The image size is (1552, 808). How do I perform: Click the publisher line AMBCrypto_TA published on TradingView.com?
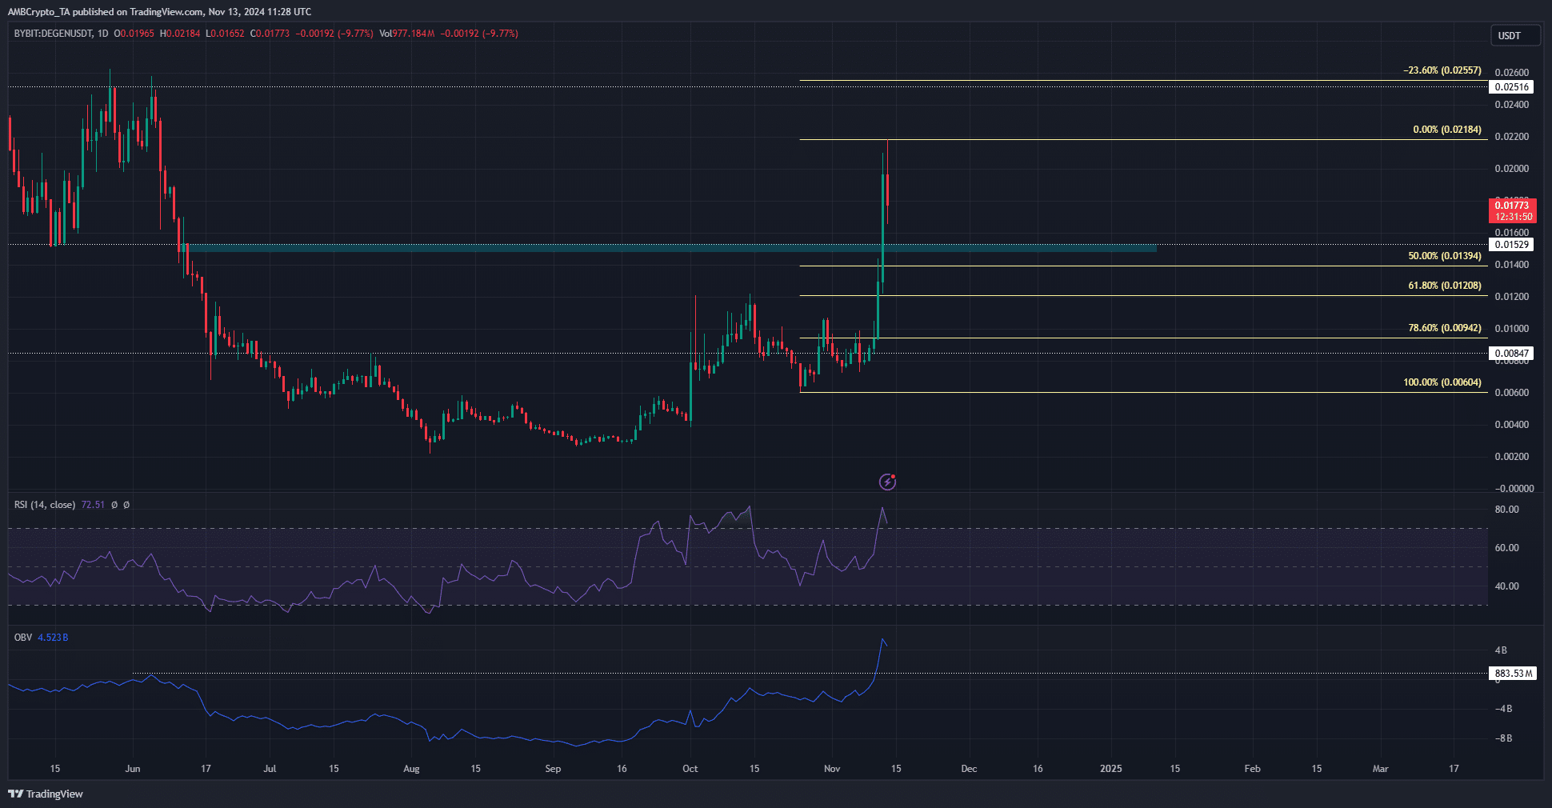coord(160,12)
